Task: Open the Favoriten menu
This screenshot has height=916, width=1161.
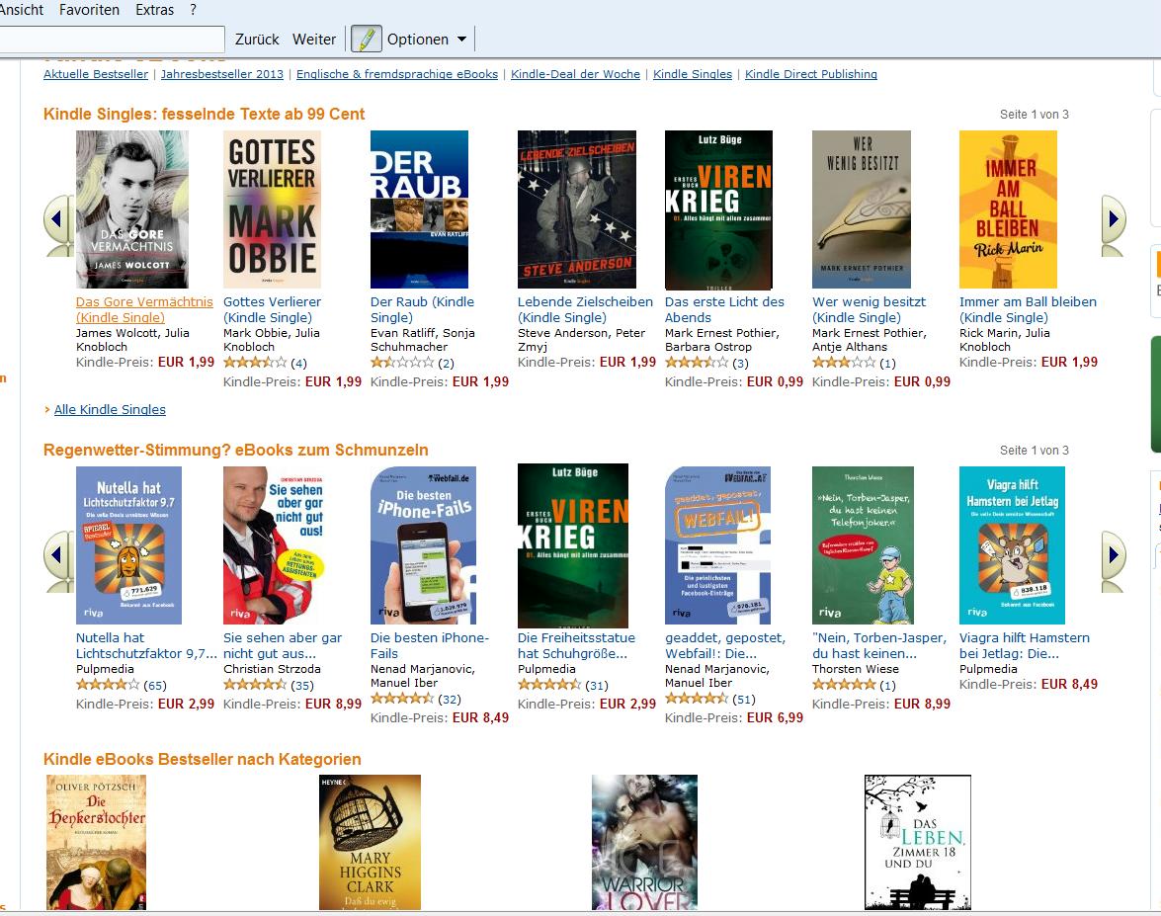Action: click(89, 10)
